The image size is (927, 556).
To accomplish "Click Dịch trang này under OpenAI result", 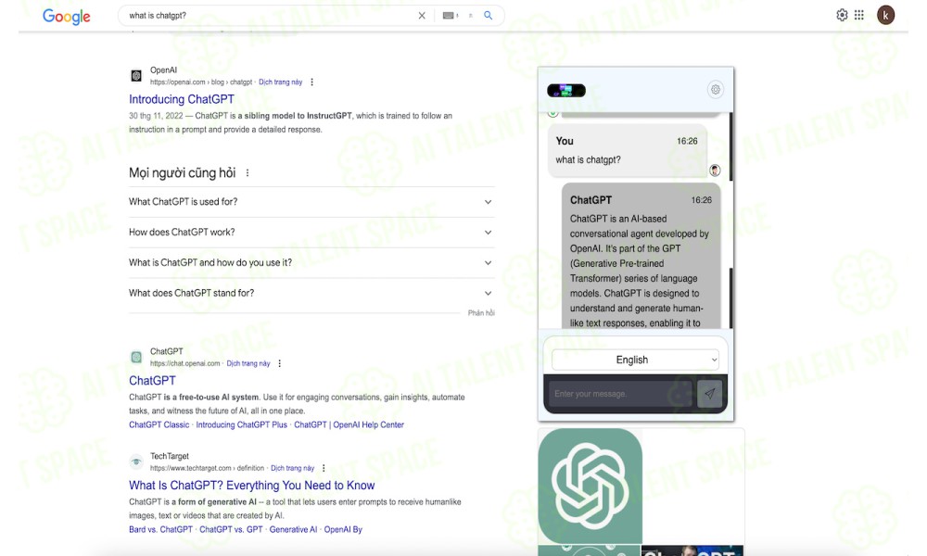I will click(x=280, y=82).
